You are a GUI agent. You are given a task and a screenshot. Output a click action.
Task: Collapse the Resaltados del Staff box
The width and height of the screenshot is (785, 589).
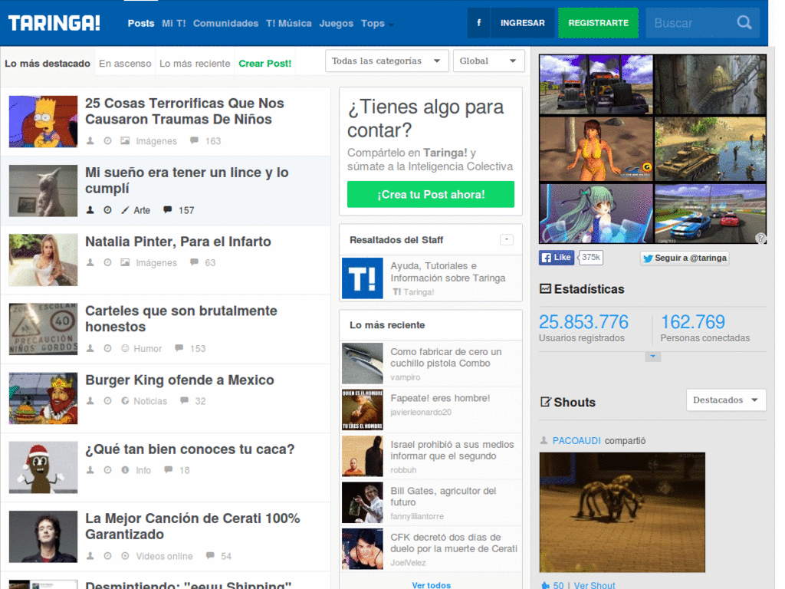(507, 239)
